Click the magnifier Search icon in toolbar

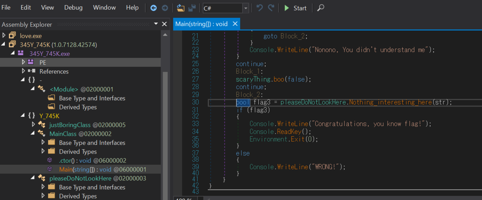click(321, 8)
